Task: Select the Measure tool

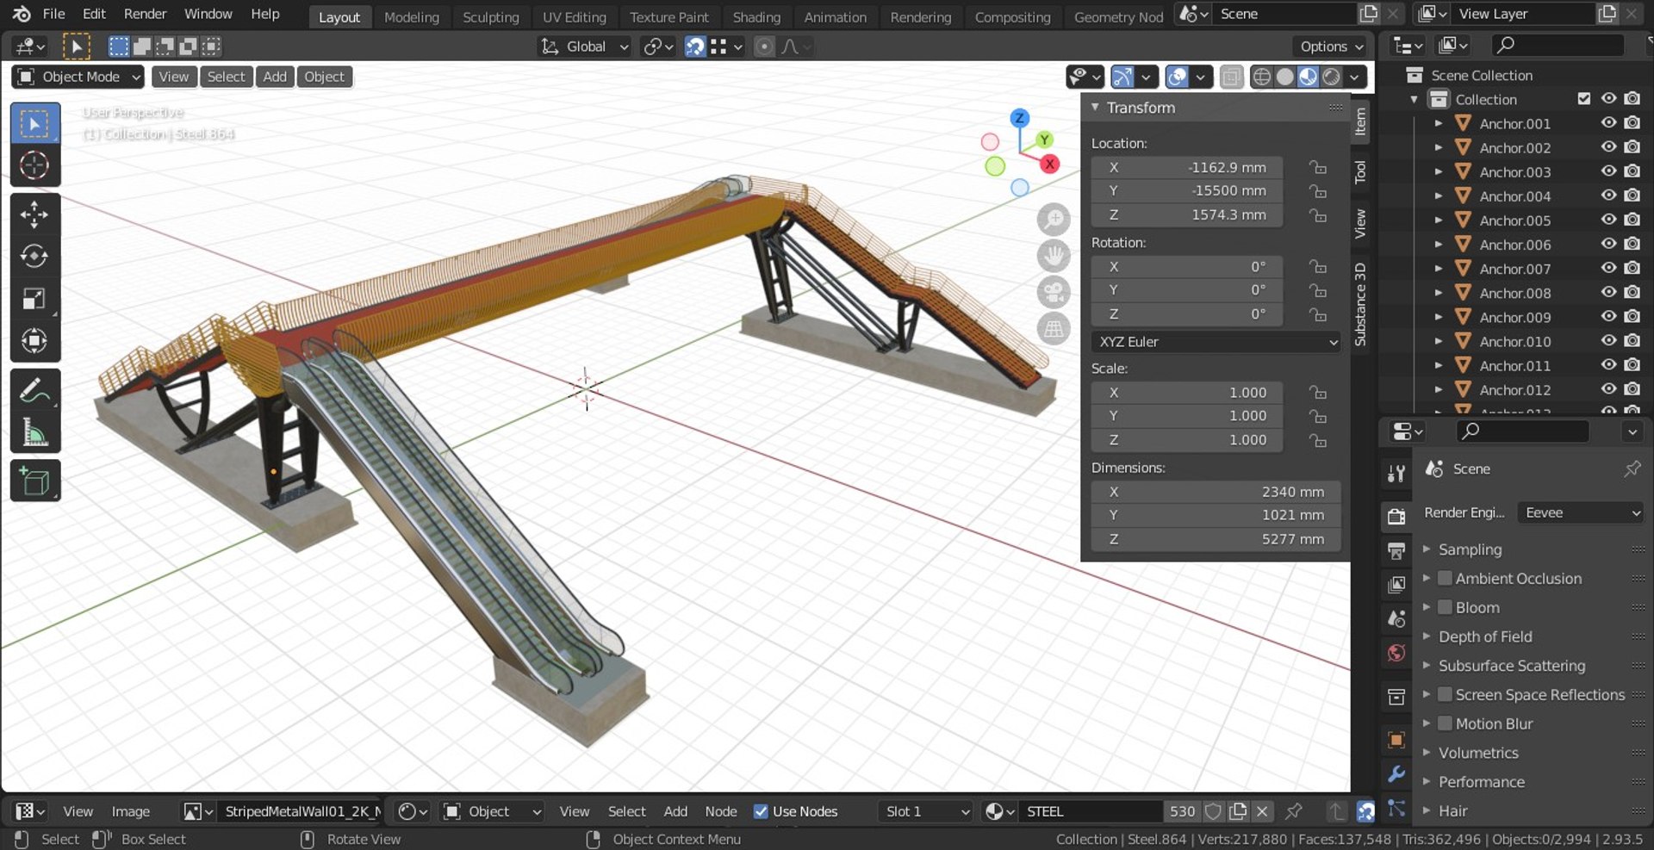Action: tap(34, 432)
